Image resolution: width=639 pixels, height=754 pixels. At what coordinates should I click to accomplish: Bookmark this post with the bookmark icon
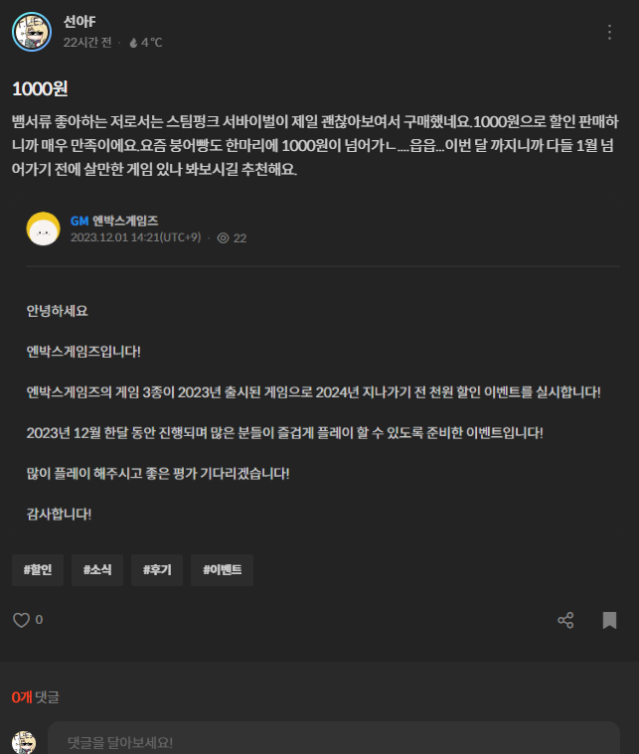(609, 620)
